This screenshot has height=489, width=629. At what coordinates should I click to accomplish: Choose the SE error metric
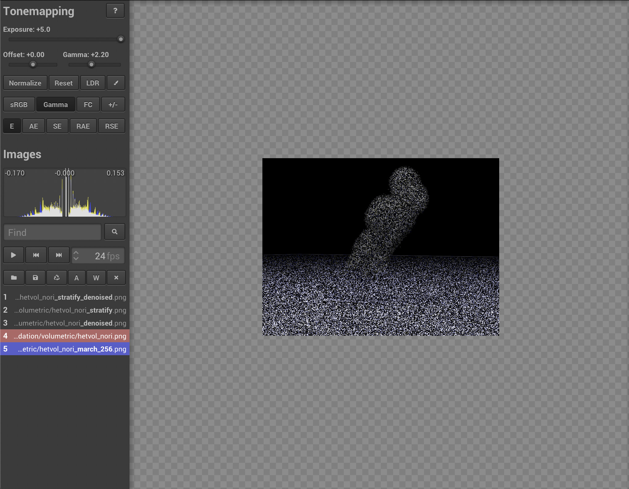57,126
